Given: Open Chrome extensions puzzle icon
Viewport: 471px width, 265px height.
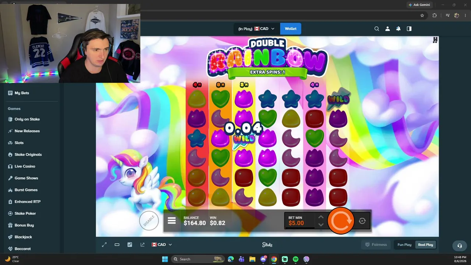Looking at the screenshot, I should pyautogui.click(x=435, y=15).
